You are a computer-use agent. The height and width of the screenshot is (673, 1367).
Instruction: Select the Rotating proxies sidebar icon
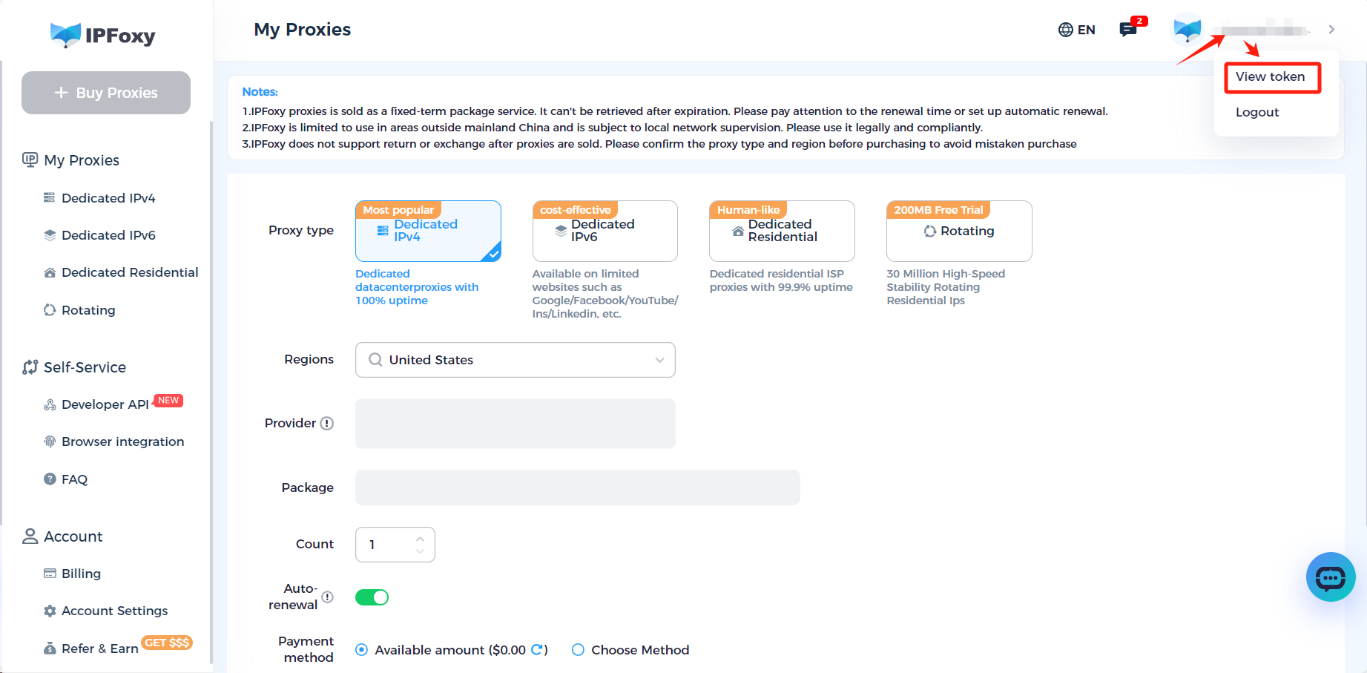[x=50, y=309]
